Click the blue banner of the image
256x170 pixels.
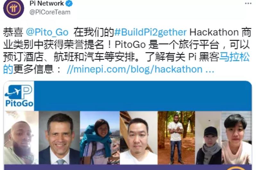[x=143, y=96]
